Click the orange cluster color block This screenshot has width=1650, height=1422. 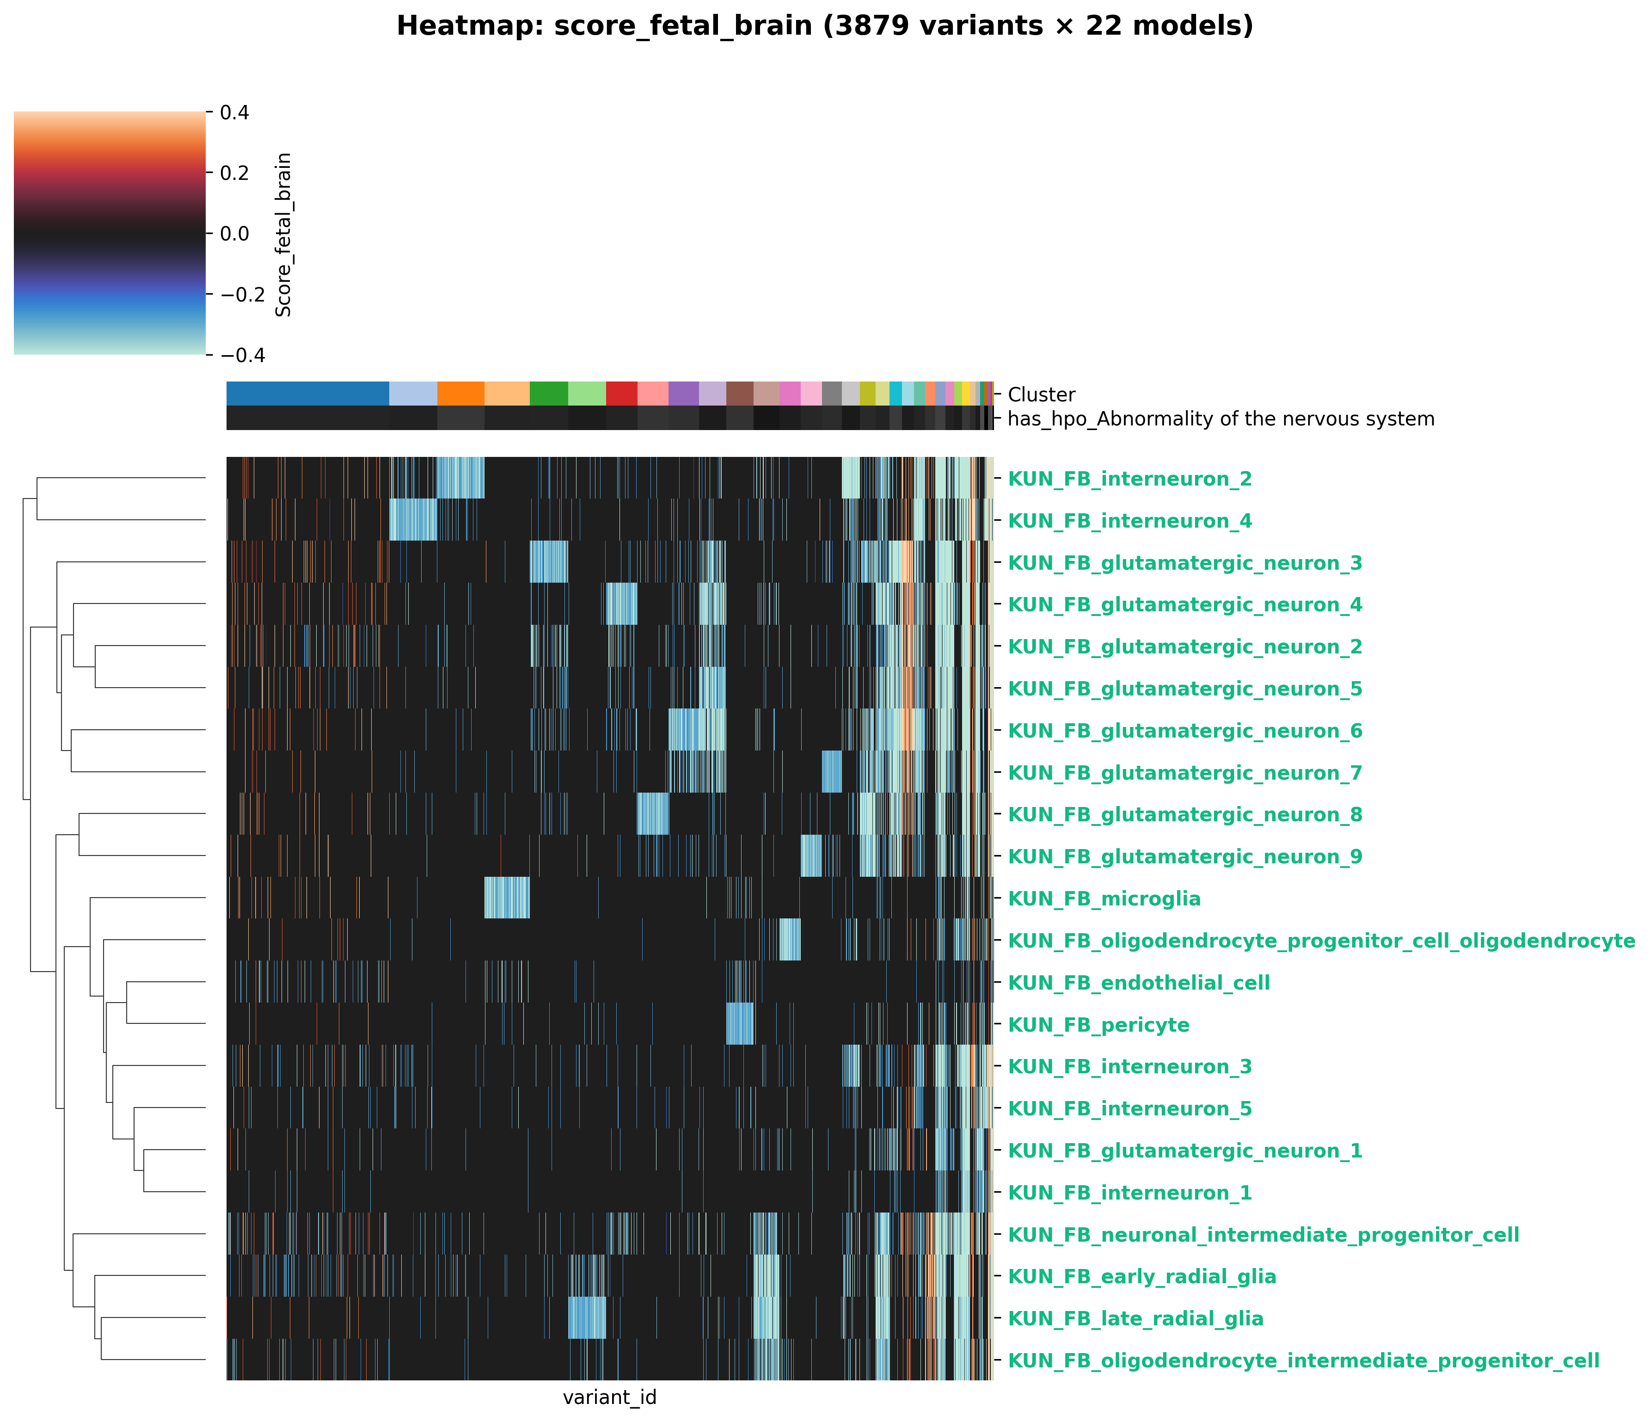pos(460,394)
